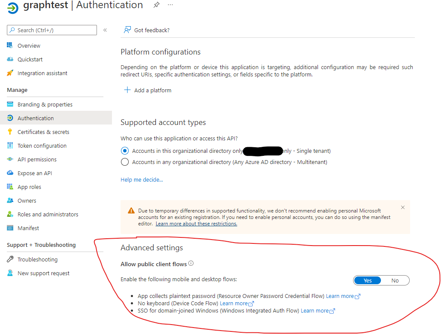Focus the Search (Ctrl+/) field
Screen dimensions: 441x334
tap(52, 30)
